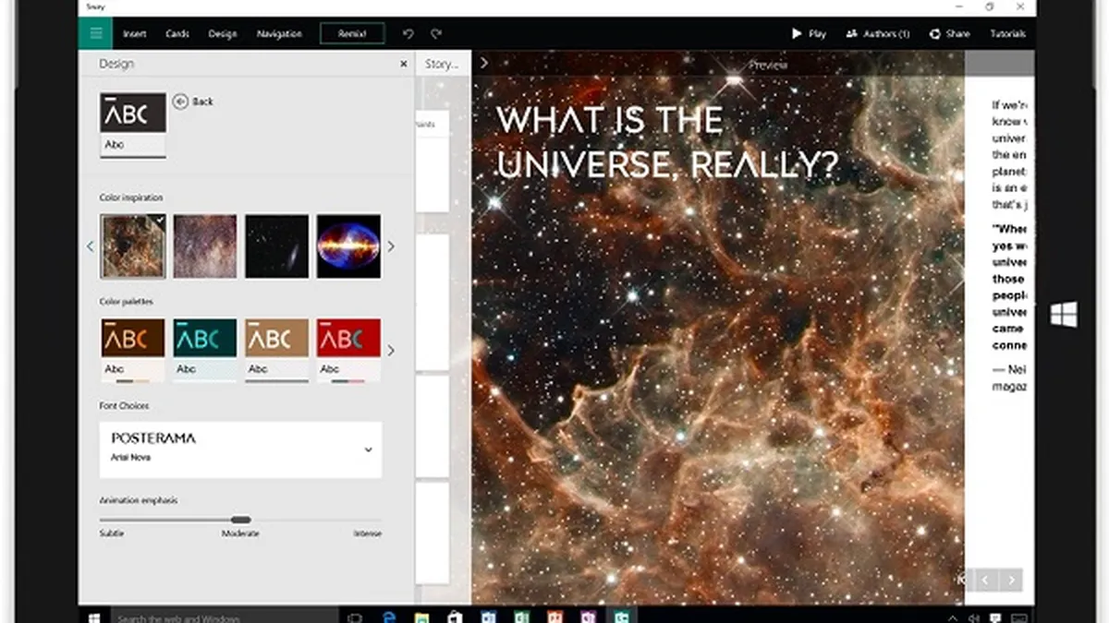Open the green hamburger menu
Viewport: 1109px width, 623px height.
(95, 34)
